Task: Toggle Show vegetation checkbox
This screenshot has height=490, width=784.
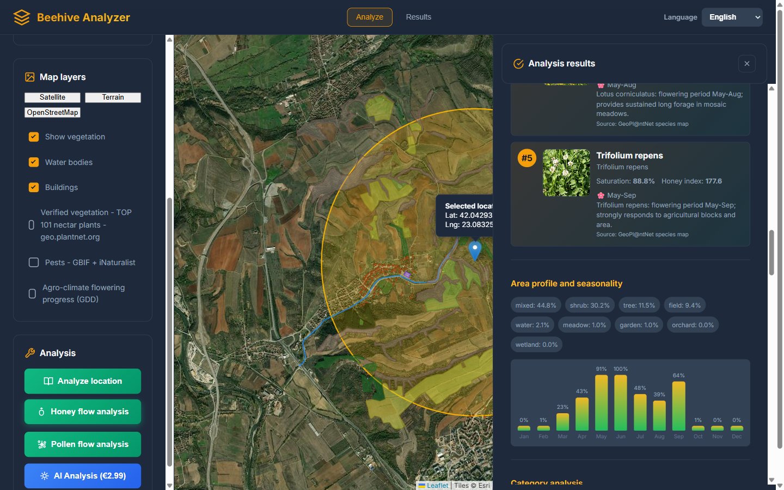Action: point(34,137)
